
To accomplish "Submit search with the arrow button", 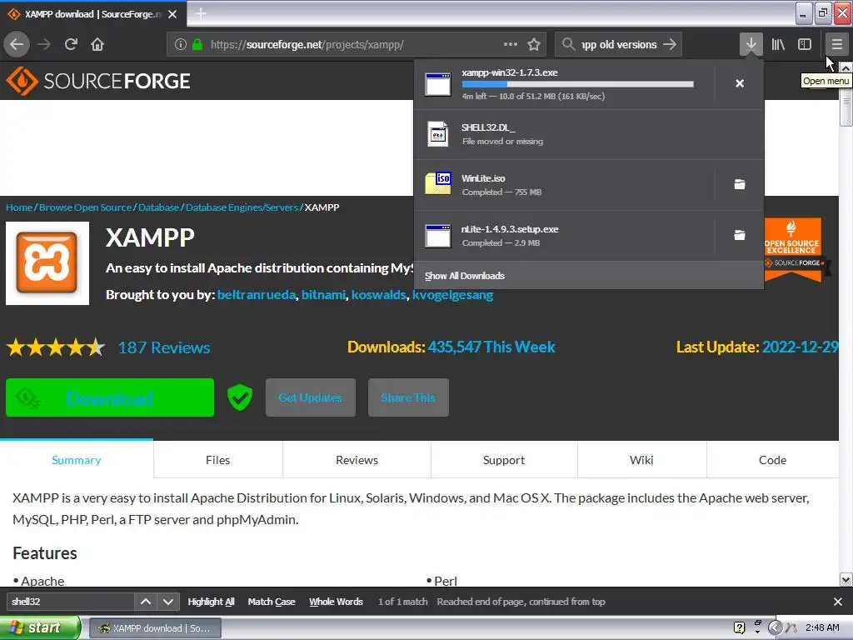I will tap(670, 44).
